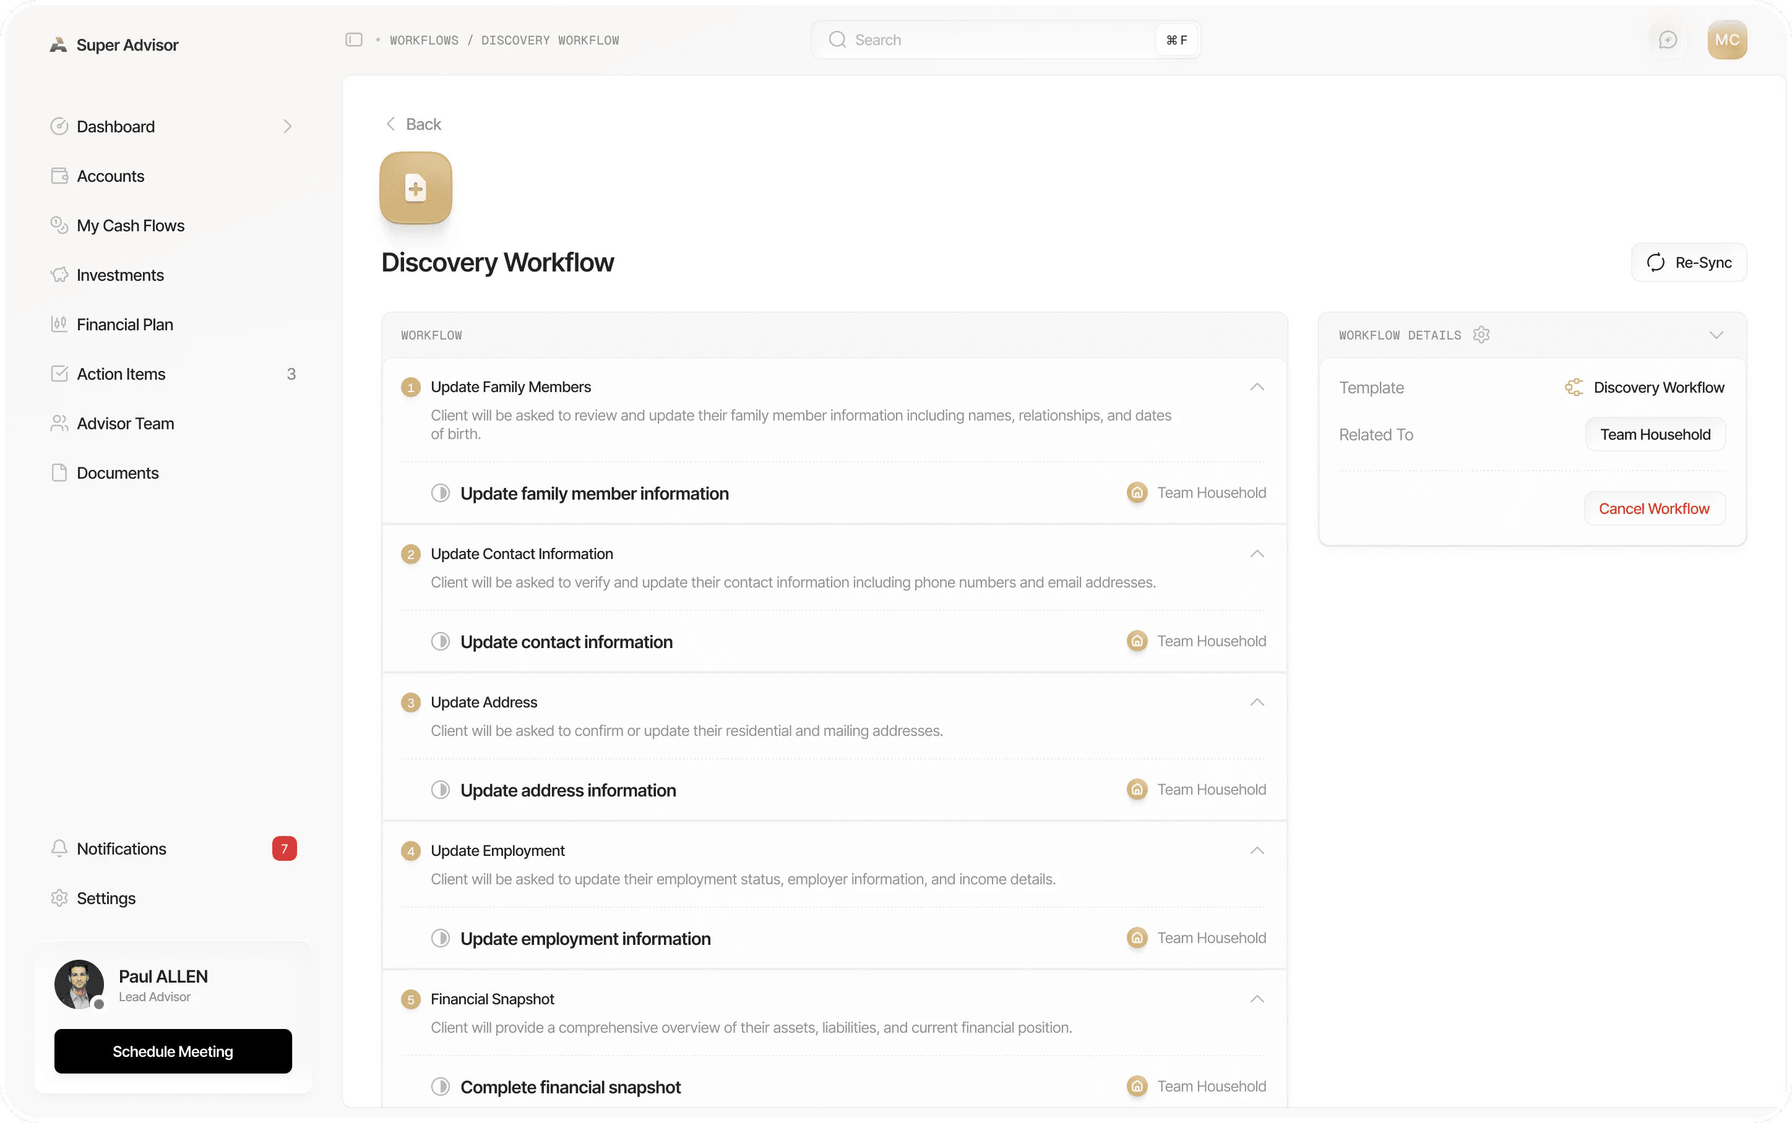The width and height of the screenshot is (1792, 1123).
Task: Click the Discovery Workflow document-plus icon
Action: [x=416, y=188]
